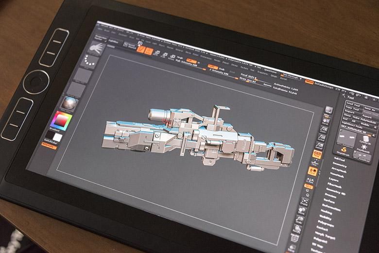379x253 pixels.
Task: Expand the Masking subpalette
Action: point(327,212)
